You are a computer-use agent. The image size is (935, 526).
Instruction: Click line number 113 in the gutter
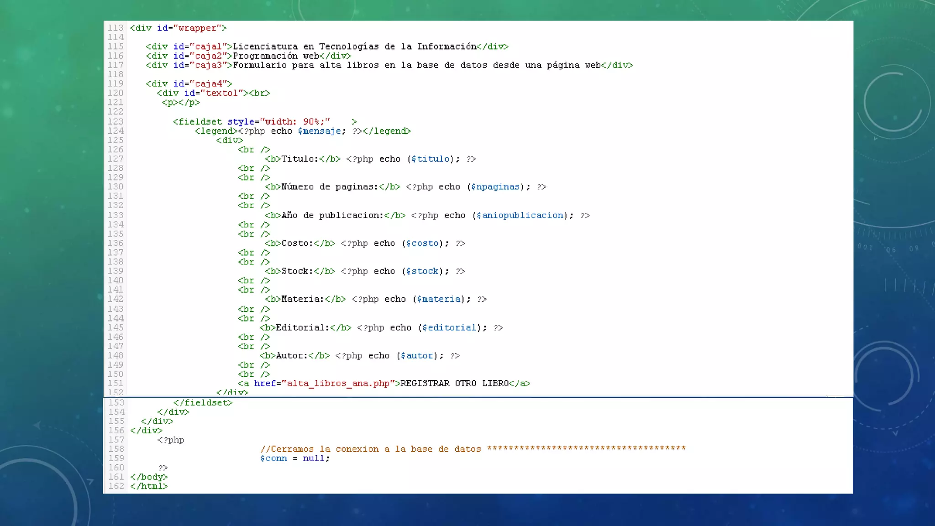116,28
